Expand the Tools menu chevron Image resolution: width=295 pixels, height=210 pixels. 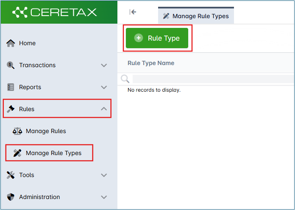click(104, 175)
